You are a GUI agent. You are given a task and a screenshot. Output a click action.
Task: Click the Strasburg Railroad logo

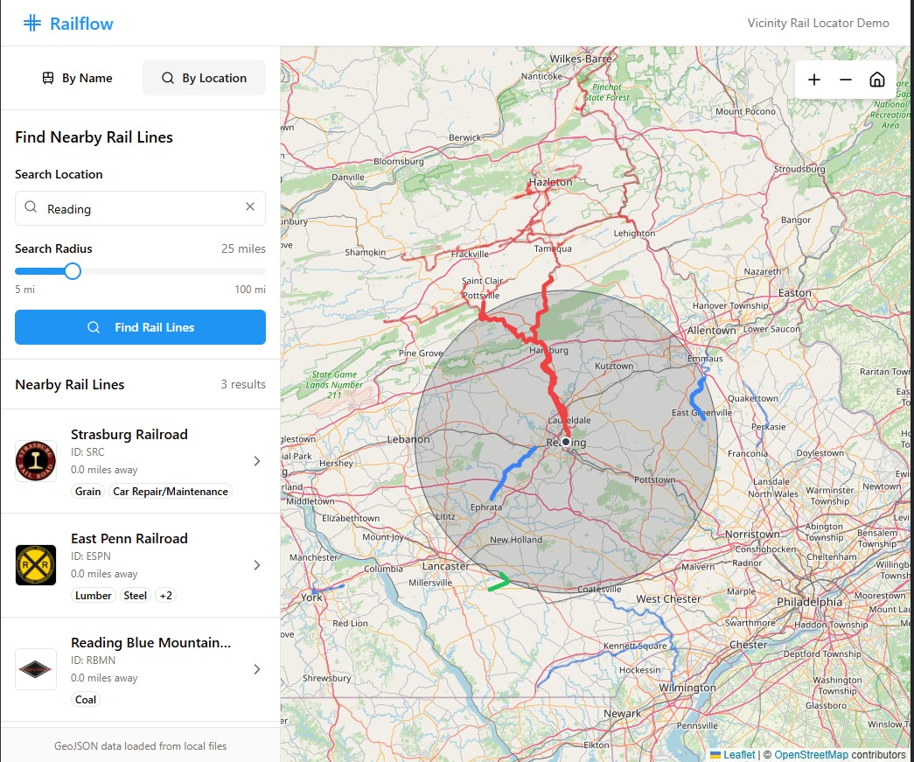[x=36, y=461]
